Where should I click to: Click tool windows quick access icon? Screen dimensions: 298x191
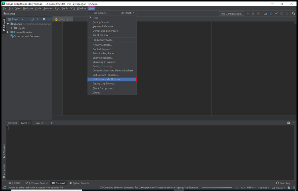(x=5, y=188)
